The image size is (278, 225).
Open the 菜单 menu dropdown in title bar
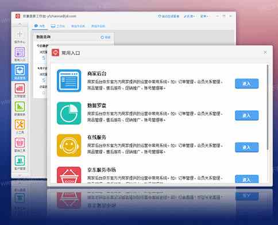pyautogui.click(x=204, y=16)
